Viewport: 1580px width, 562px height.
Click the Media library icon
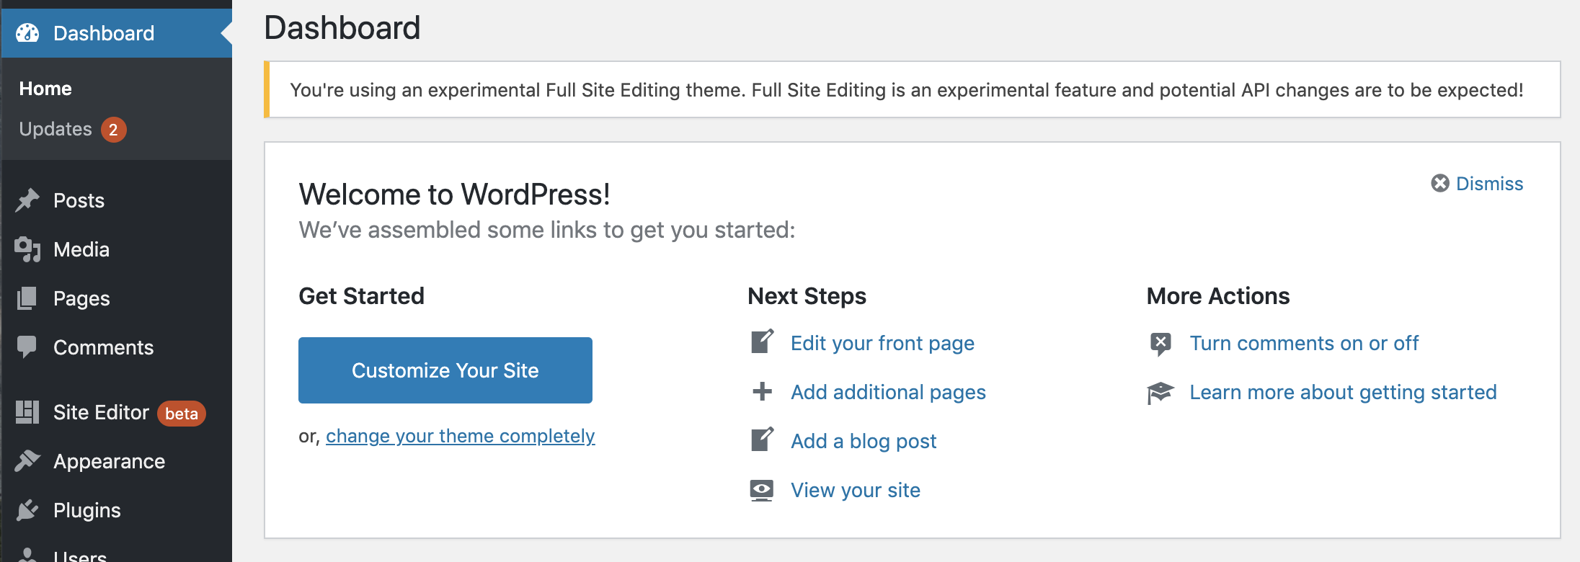[x=27, y=249]
